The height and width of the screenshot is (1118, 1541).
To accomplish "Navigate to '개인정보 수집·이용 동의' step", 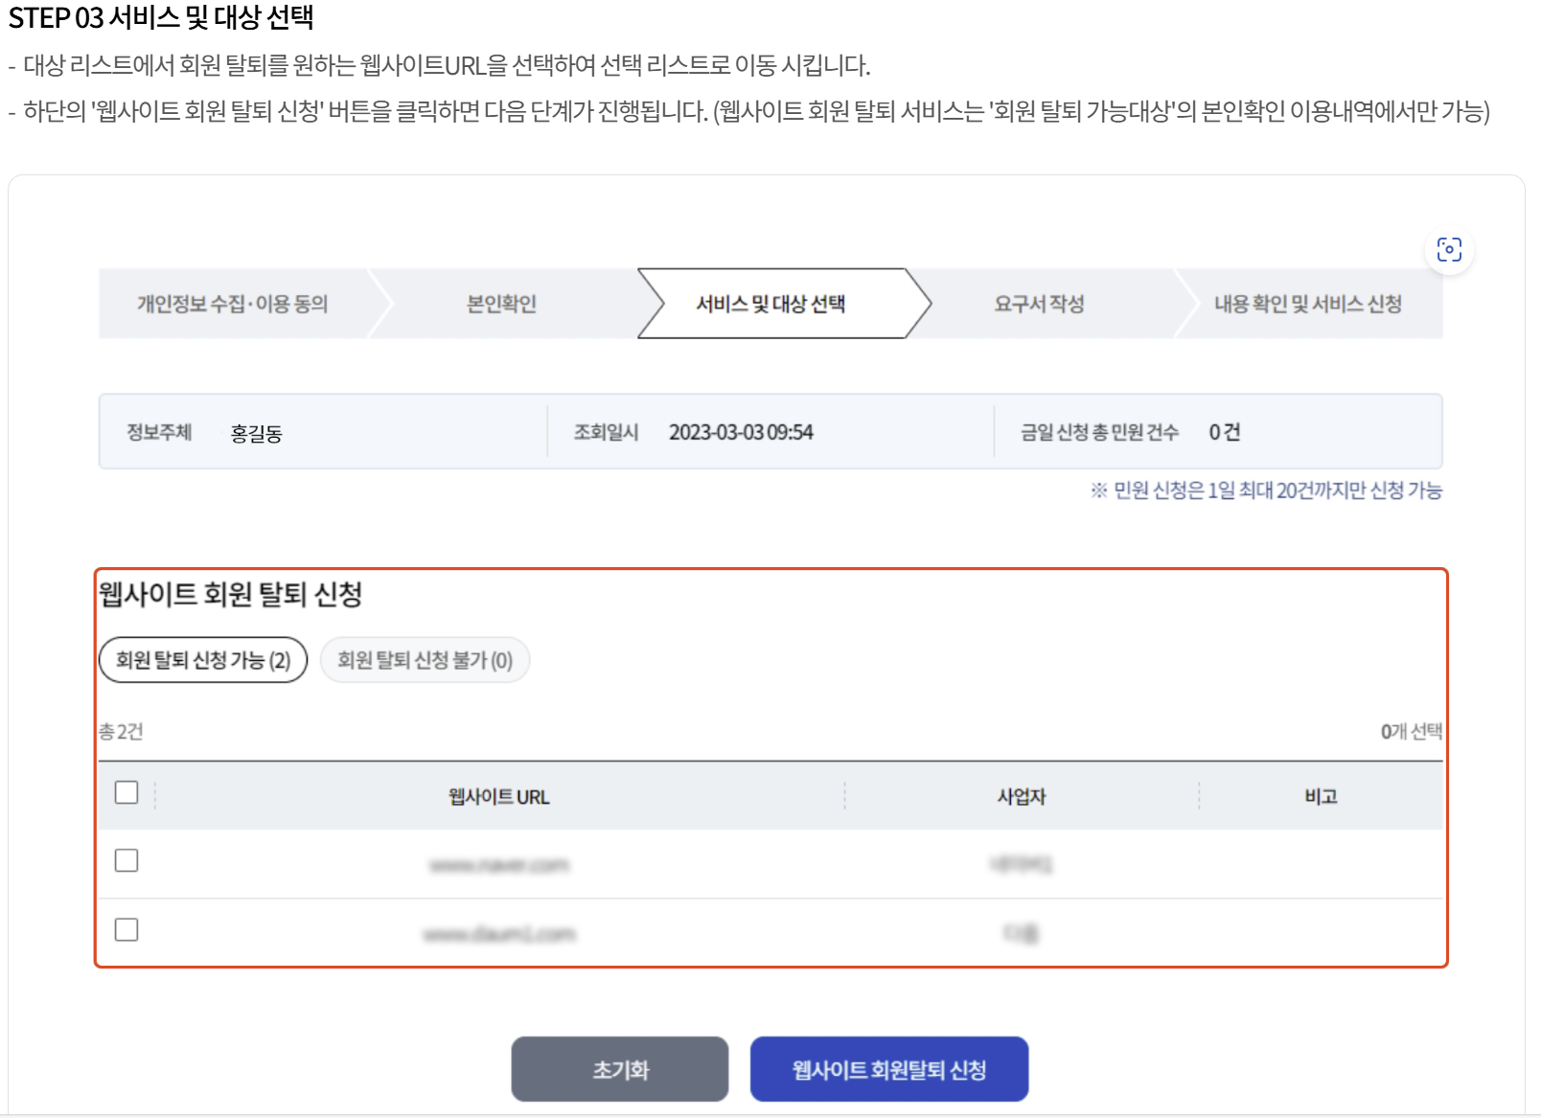I will coord(238,306).
